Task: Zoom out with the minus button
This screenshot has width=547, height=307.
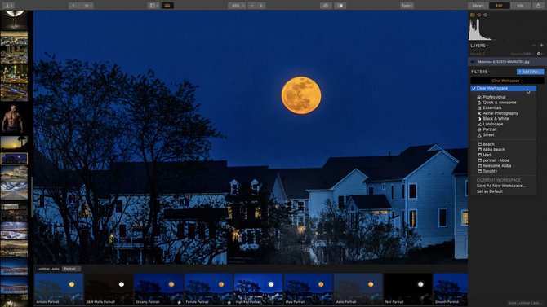Action: click(x=252, y=6)
